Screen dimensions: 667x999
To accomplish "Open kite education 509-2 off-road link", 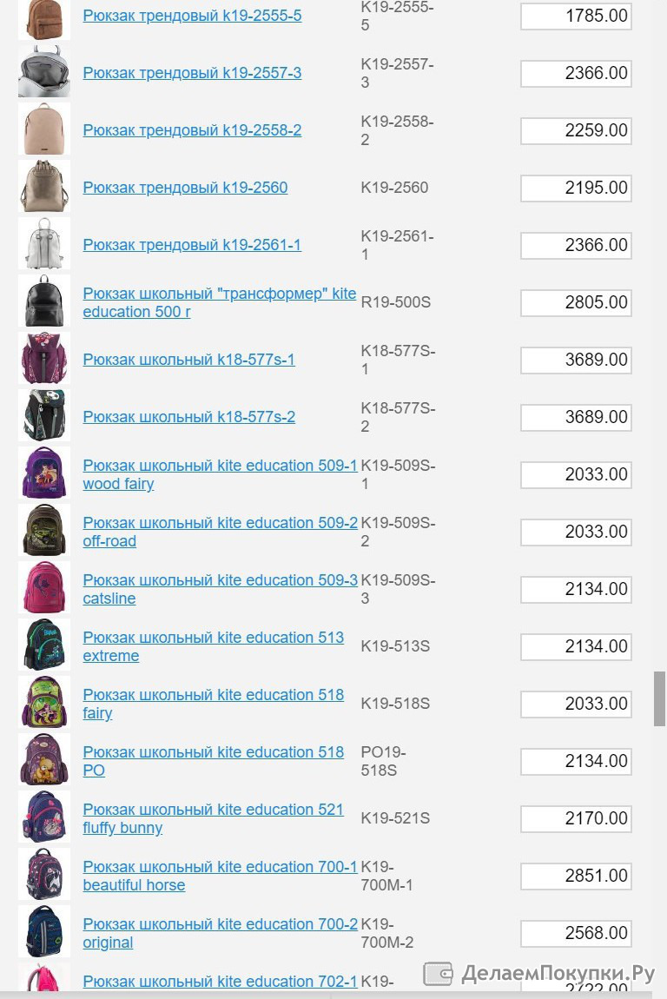I will (220, 532).
